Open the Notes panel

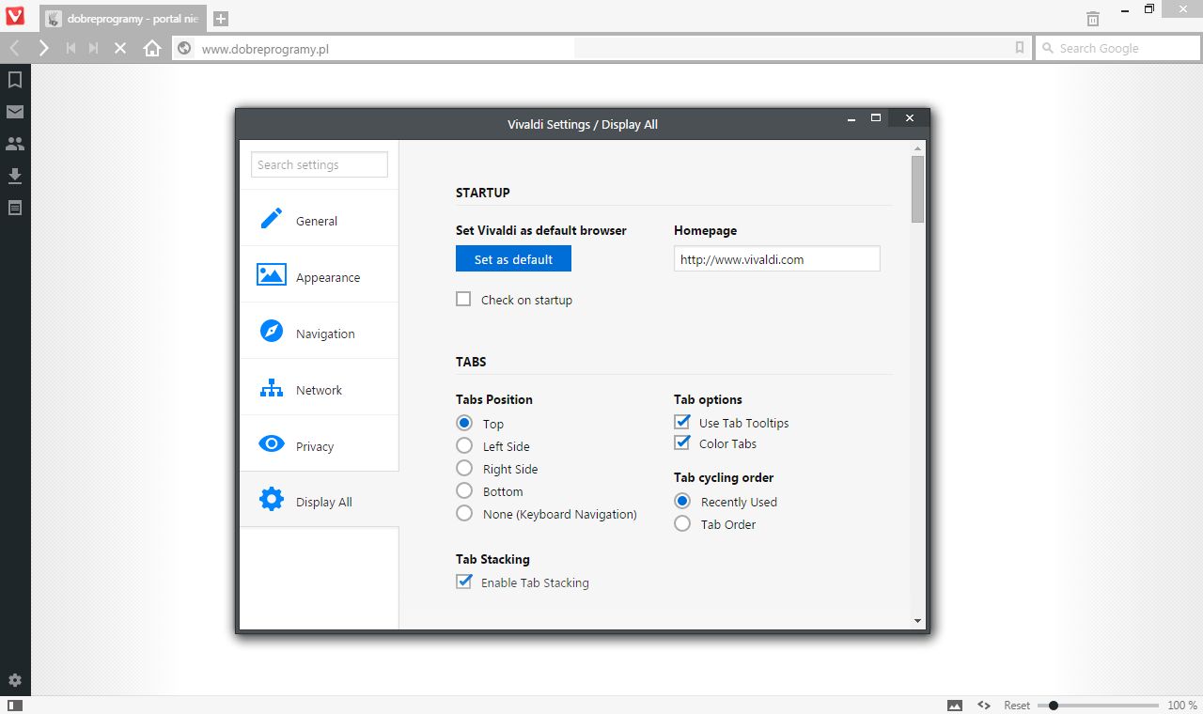(x=15, y=208)
